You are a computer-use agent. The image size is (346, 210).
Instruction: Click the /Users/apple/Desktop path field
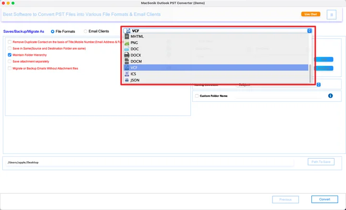(x=150, y=162)
